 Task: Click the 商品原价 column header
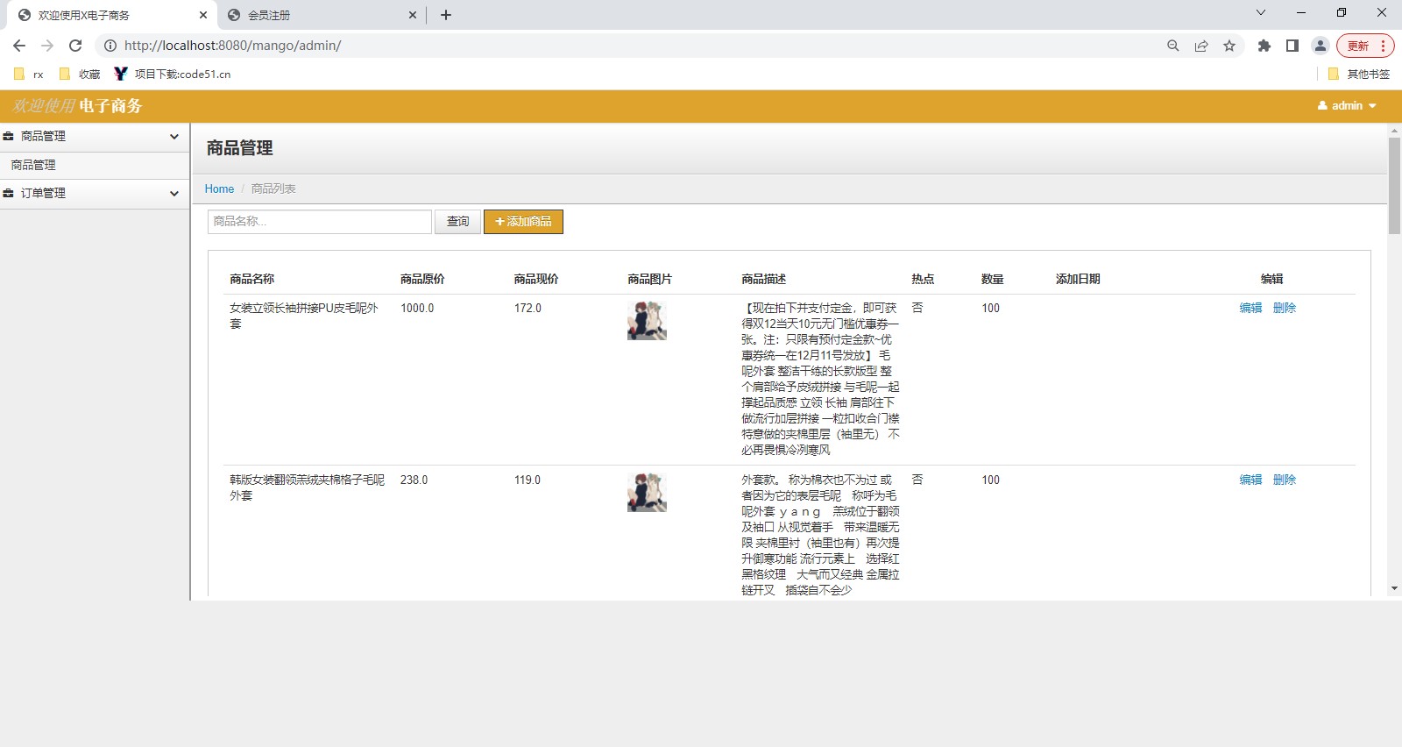(422, 280)
